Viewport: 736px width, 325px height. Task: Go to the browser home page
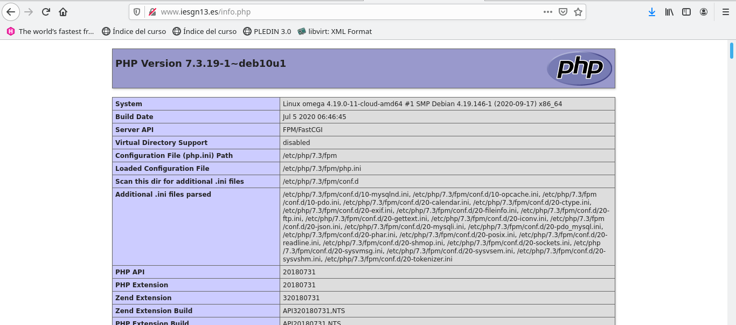(x=63, y=12)
